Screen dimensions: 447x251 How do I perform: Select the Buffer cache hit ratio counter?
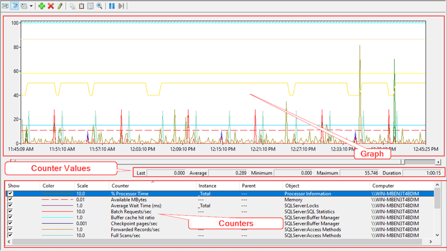[133, 218]
